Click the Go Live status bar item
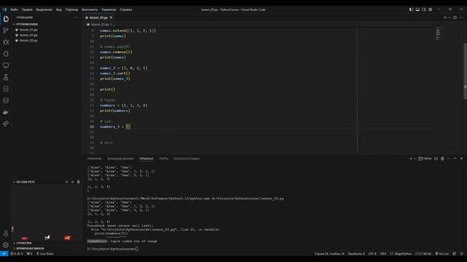The width and height of the screenshot is (467, 262). tap(442, 254)
